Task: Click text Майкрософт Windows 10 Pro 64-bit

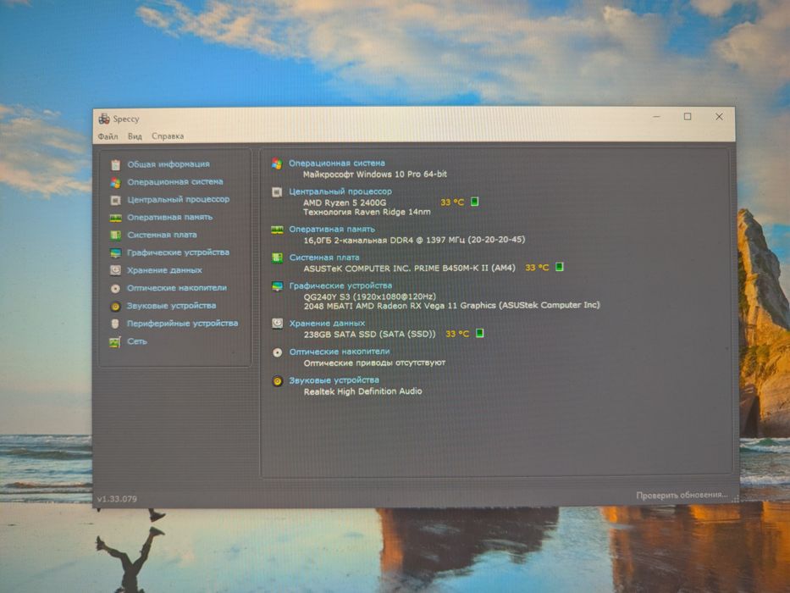Action: 375,175
